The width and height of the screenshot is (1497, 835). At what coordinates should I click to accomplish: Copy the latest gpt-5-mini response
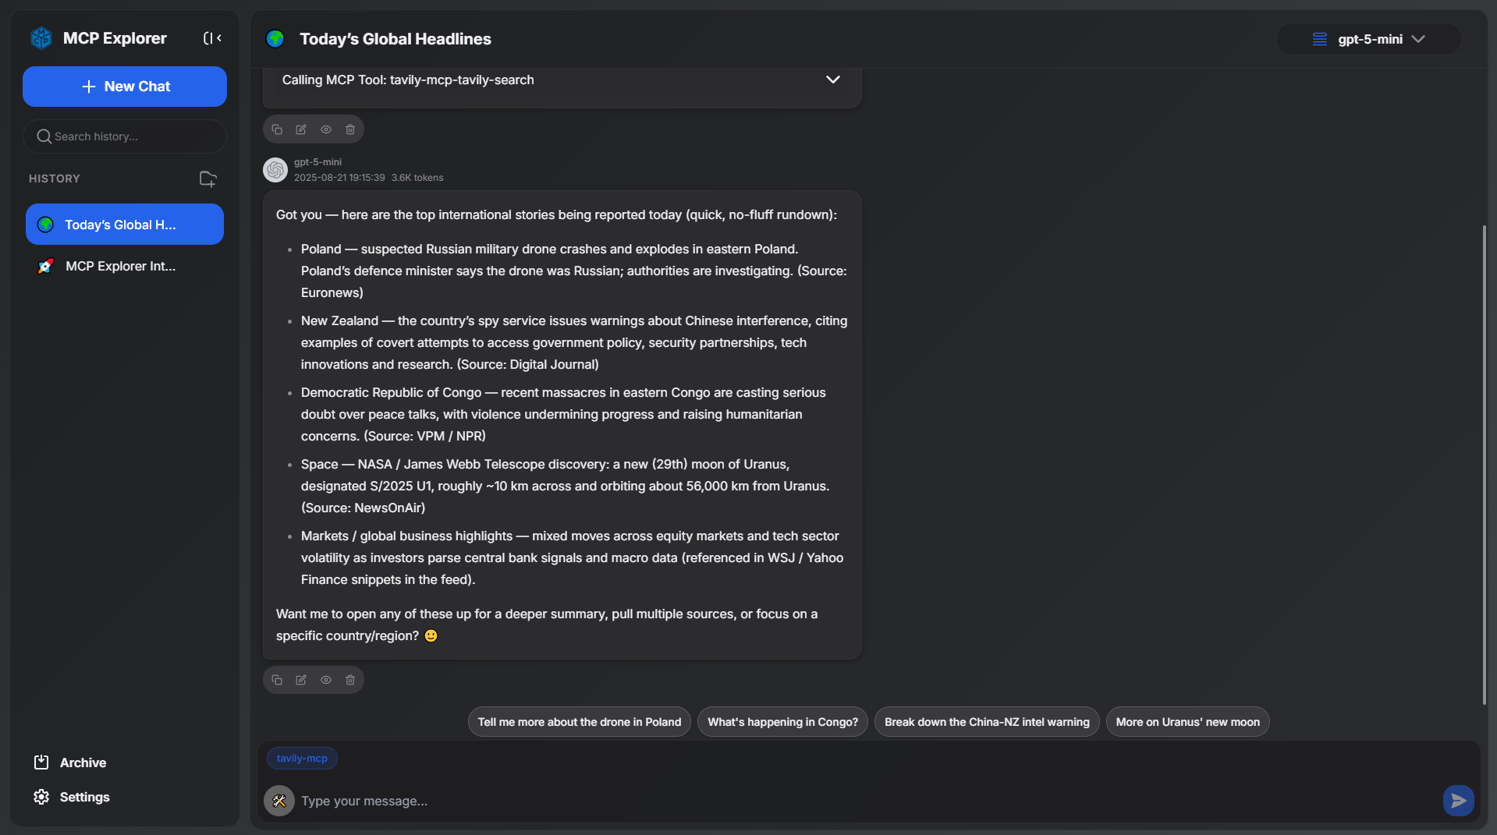click(277, 680)
